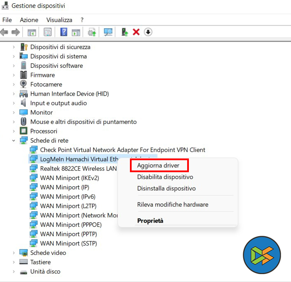Image resolution: width=291 pixels, height=282 pixels.
Task: Click the Schede di rete network icon
Action: click(x=24, y=140)
